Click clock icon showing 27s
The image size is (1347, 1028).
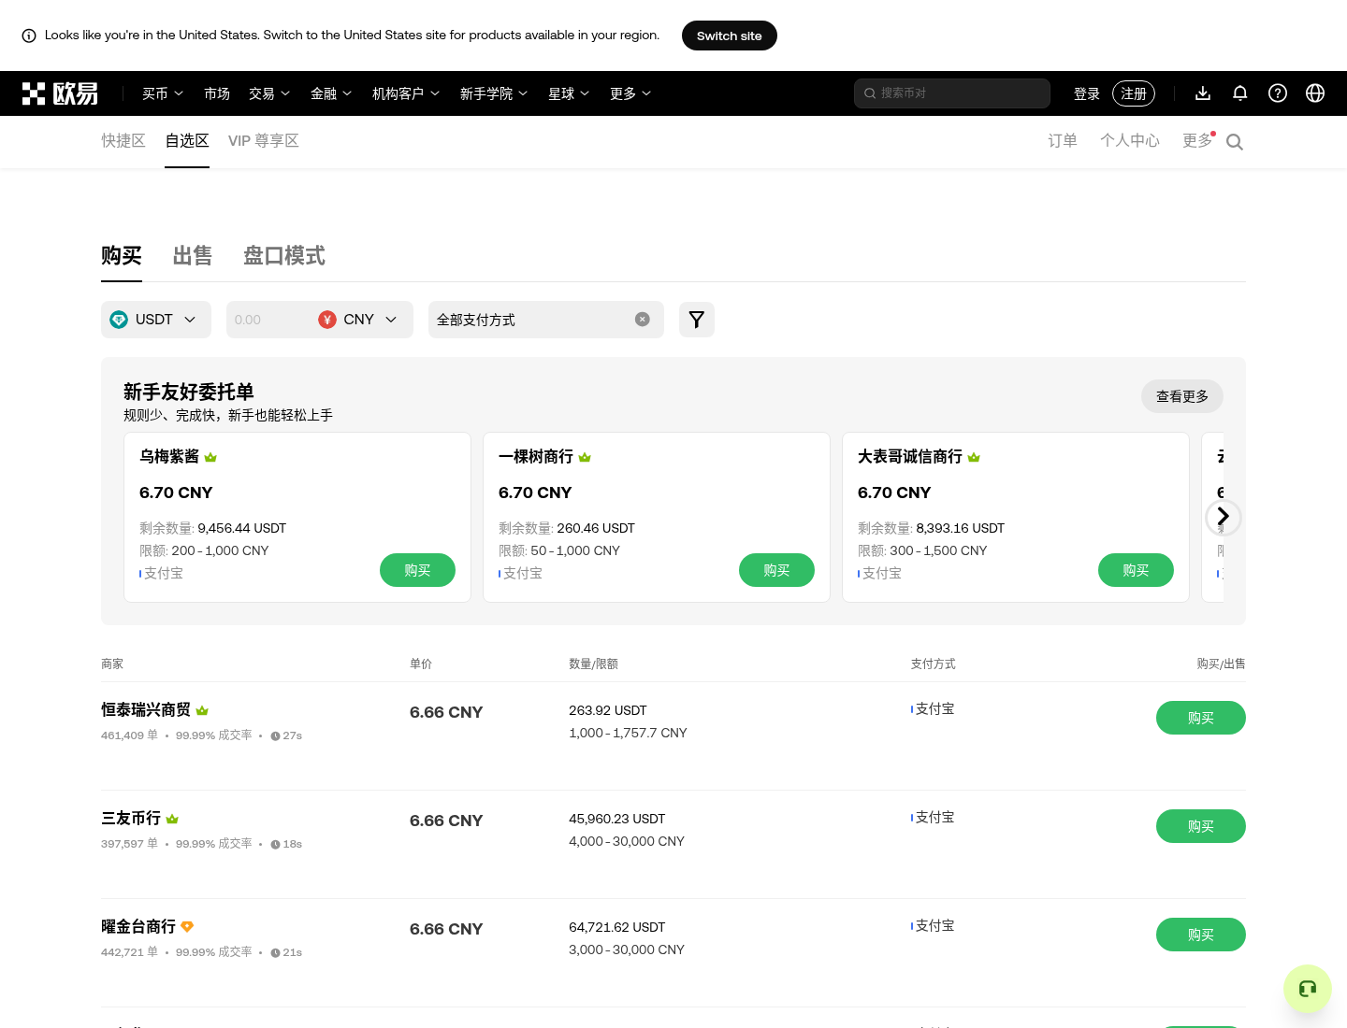pyautogui.click(x=276, y=736)
